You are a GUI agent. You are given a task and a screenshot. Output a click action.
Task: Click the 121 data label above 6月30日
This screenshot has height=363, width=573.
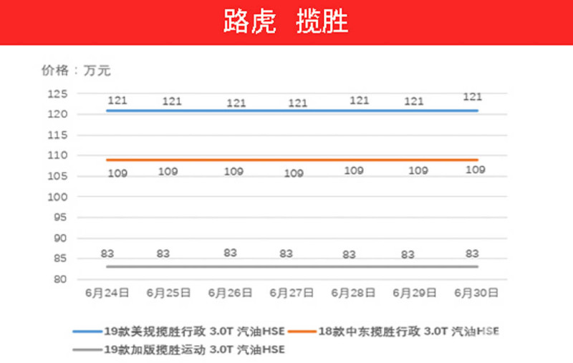click(473, 97)
